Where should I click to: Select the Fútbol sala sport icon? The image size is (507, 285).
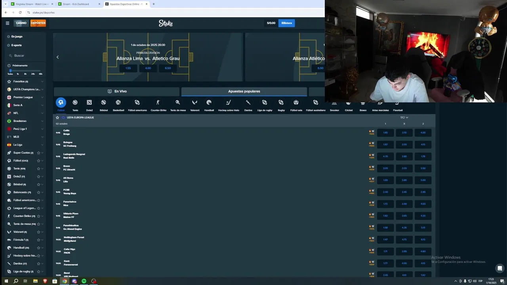click(296, 103)
